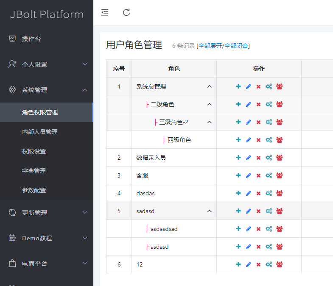333x286 pixels.
Task: Click the plus icon for 系统总管理 row
Action: [x=238, y=86]
